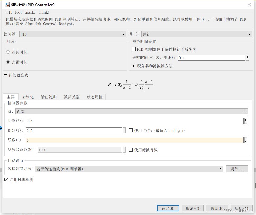The image size is (256, 215).
Task: Click the 导数(D) input field
Action: point(135,140)
